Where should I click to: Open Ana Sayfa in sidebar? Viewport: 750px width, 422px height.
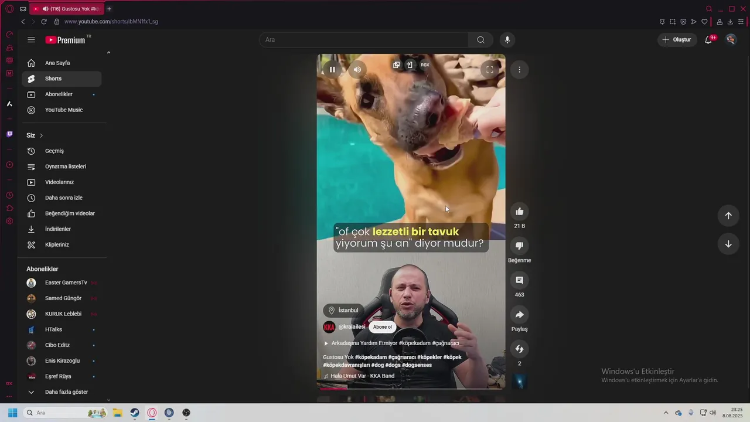tap(62, 63)
